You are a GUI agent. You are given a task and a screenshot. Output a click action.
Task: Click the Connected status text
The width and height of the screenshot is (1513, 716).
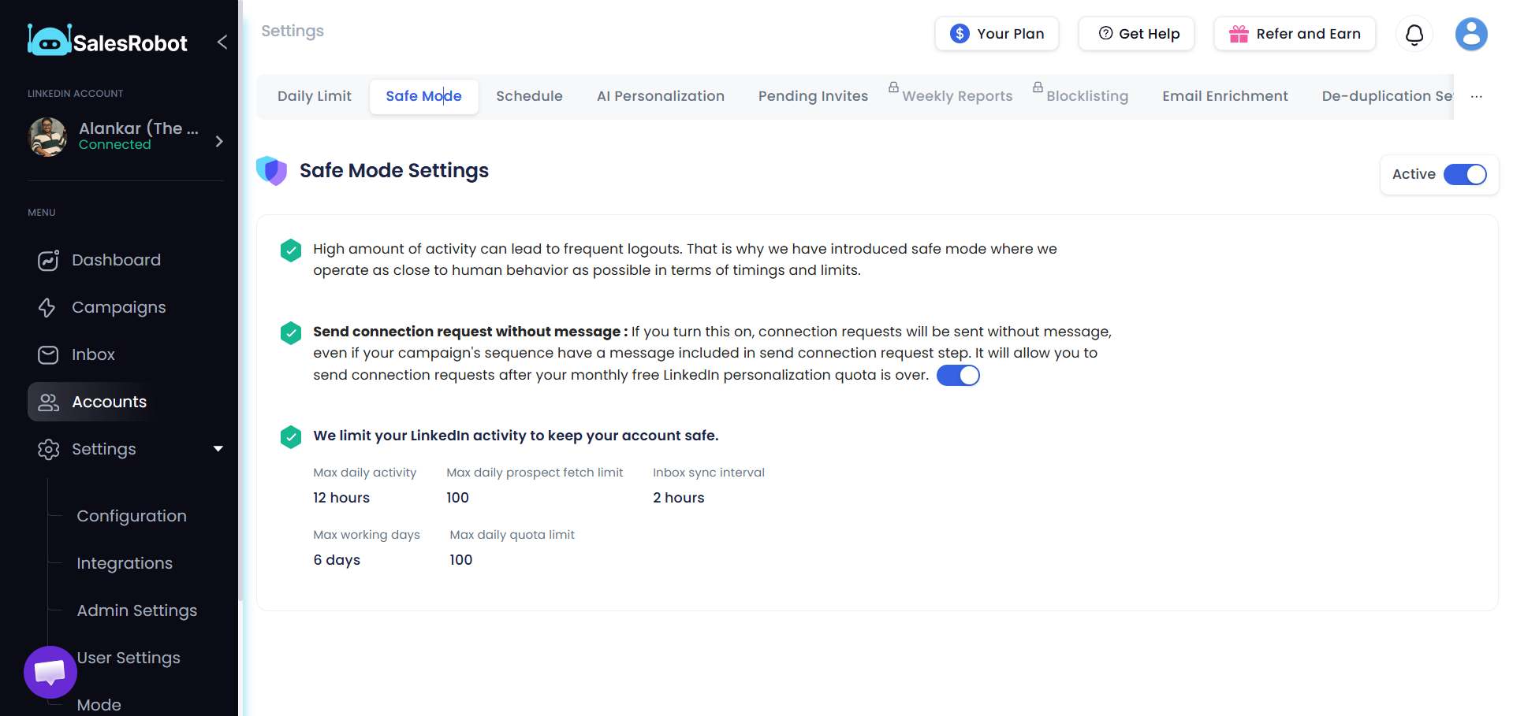114,145
